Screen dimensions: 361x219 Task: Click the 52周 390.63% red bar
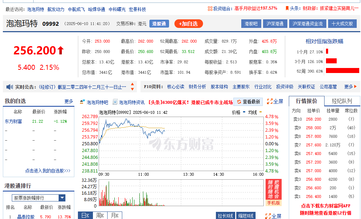342,70
